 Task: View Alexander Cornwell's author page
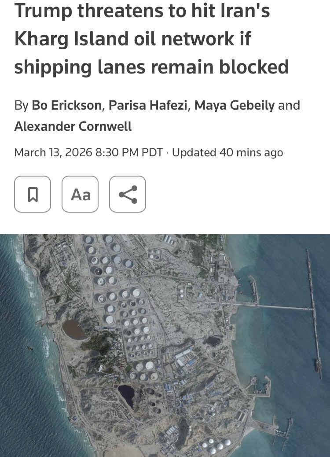[73, 126]
